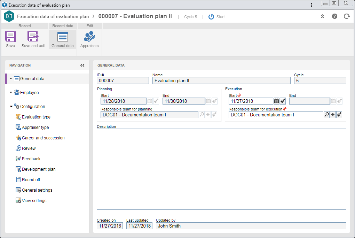The height and width of the screenshot is (238, 355).
Task: Open the execution End date calendar
Action: [333, 101]
